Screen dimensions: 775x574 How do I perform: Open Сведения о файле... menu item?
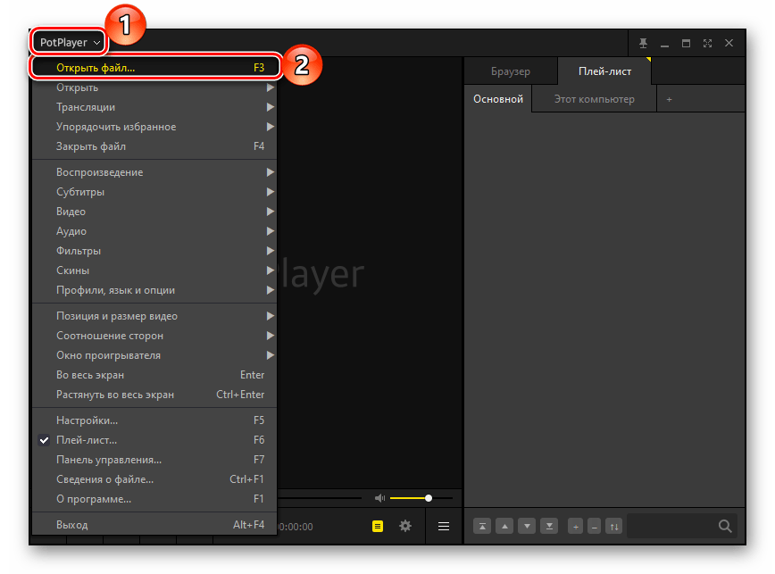point(154,479)
